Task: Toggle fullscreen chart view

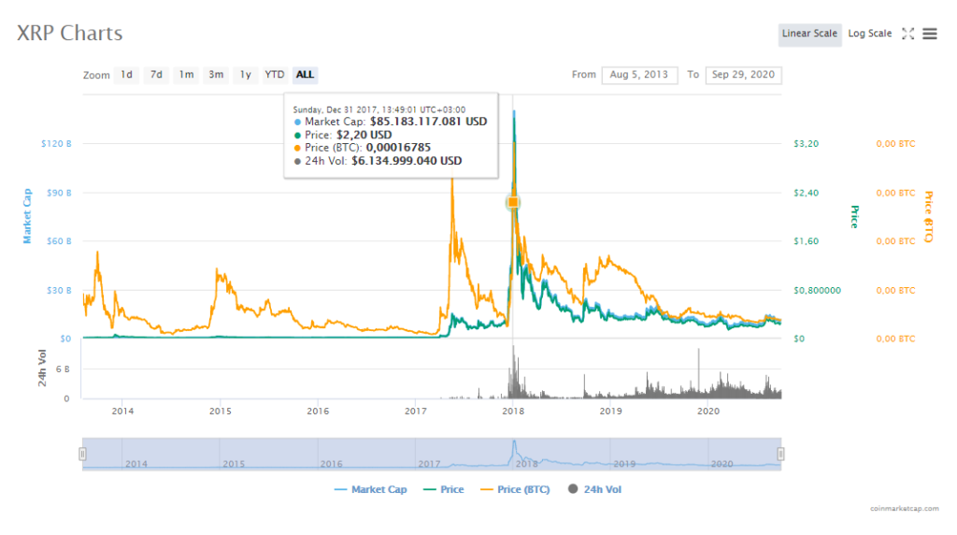Action: pos(907,34)
